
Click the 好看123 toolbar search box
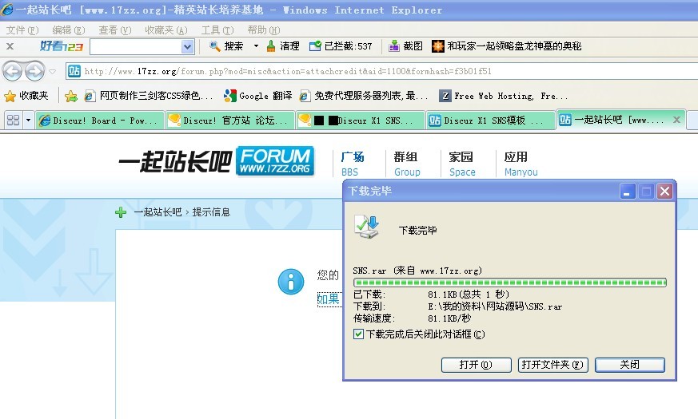[136, 46]
